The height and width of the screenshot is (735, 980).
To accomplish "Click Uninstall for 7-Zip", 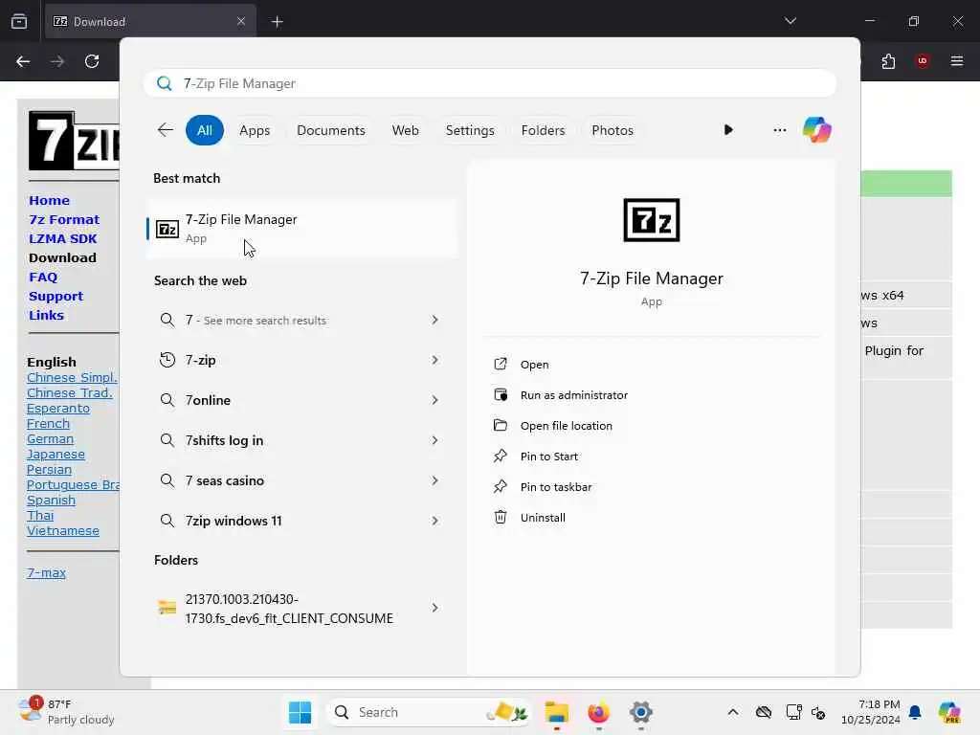I will tap(543, 518).
